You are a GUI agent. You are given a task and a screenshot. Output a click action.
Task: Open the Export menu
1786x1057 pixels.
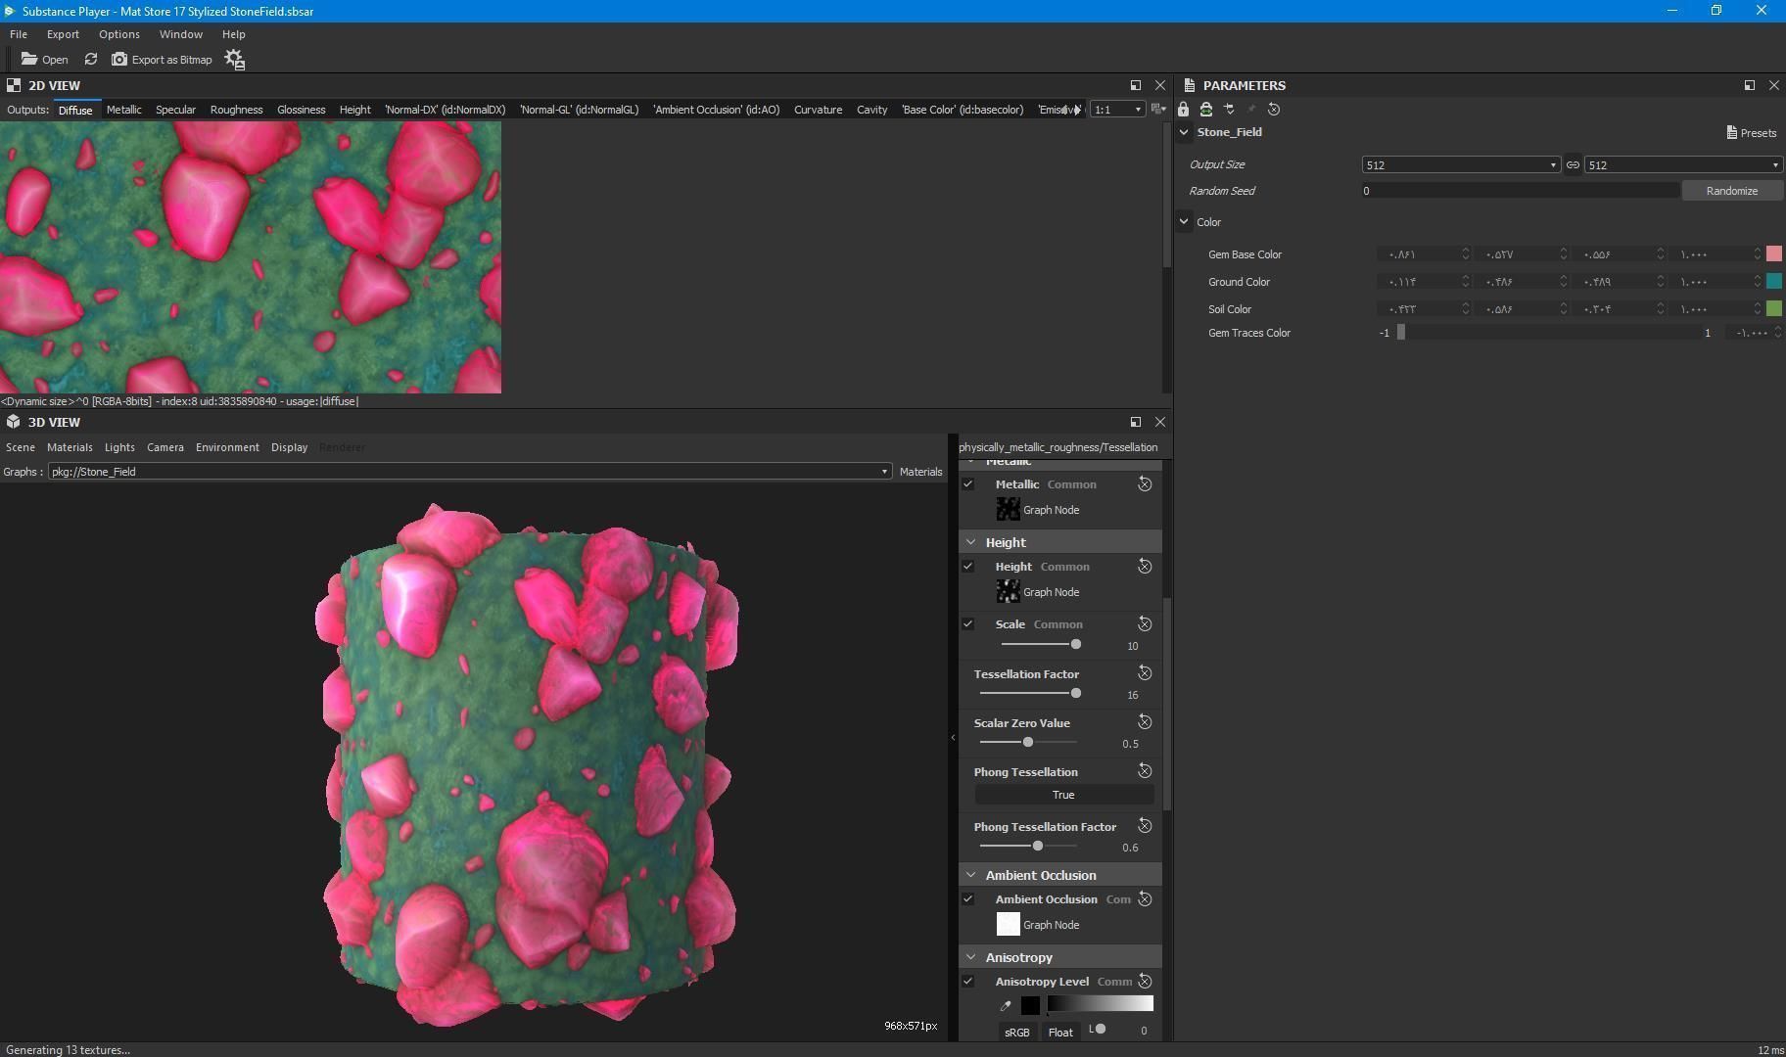pyautogui.click(x=63, y=34)
